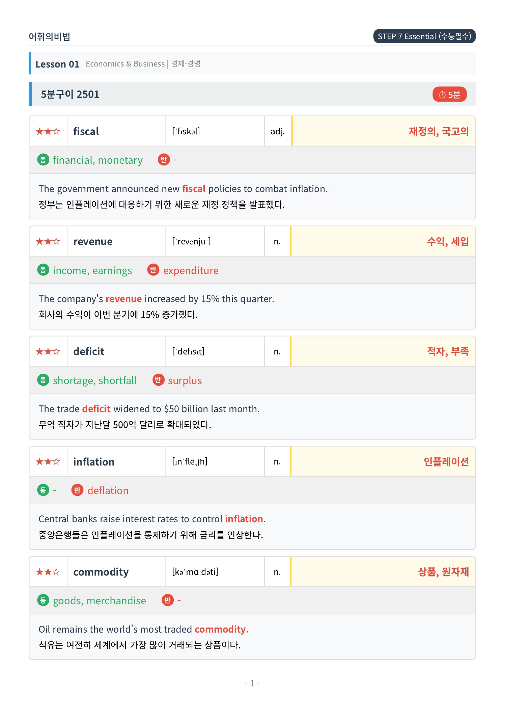Click the STEP 7 Essential badge
Viewport: 505px width, 718px height.
[x=424, y=36]
